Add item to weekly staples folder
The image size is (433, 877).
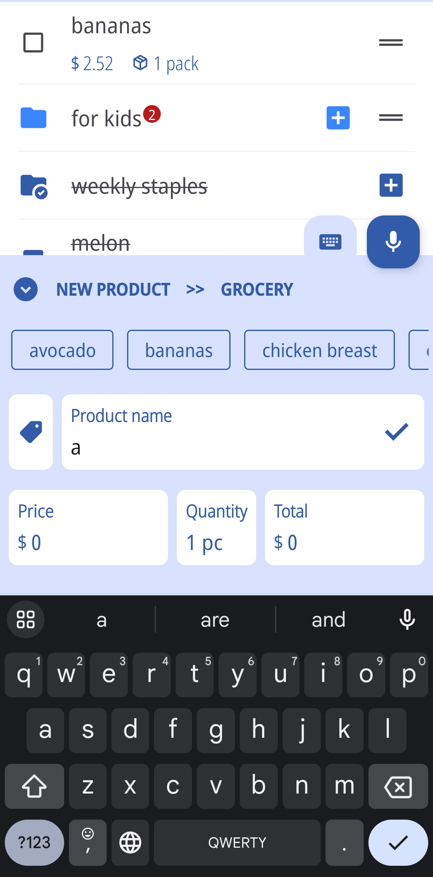point(391,185)
